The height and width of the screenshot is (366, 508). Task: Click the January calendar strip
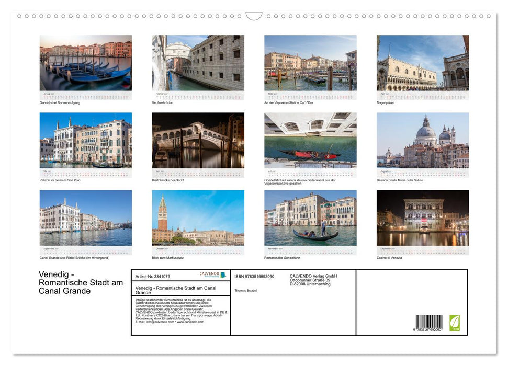click(85, 96)
